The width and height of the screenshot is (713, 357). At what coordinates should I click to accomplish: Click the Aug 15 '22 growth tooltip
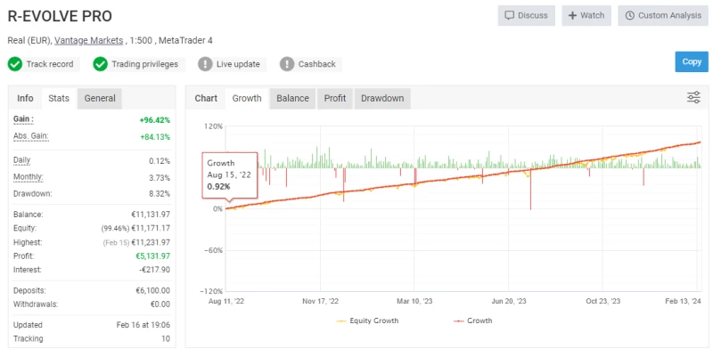click(230, 174)
